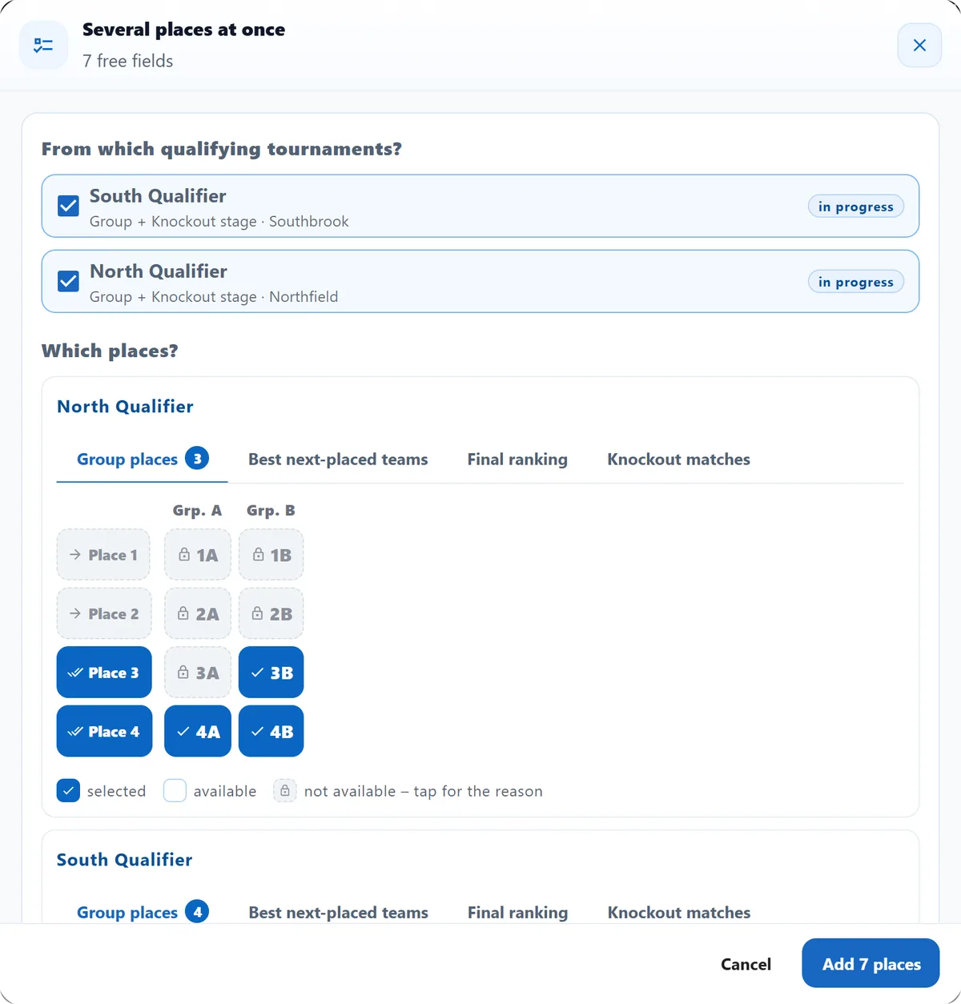This screenshot has height=1004, width=961.
Task: Click the Place 2 row arrow button
Action: click(104, 614)
